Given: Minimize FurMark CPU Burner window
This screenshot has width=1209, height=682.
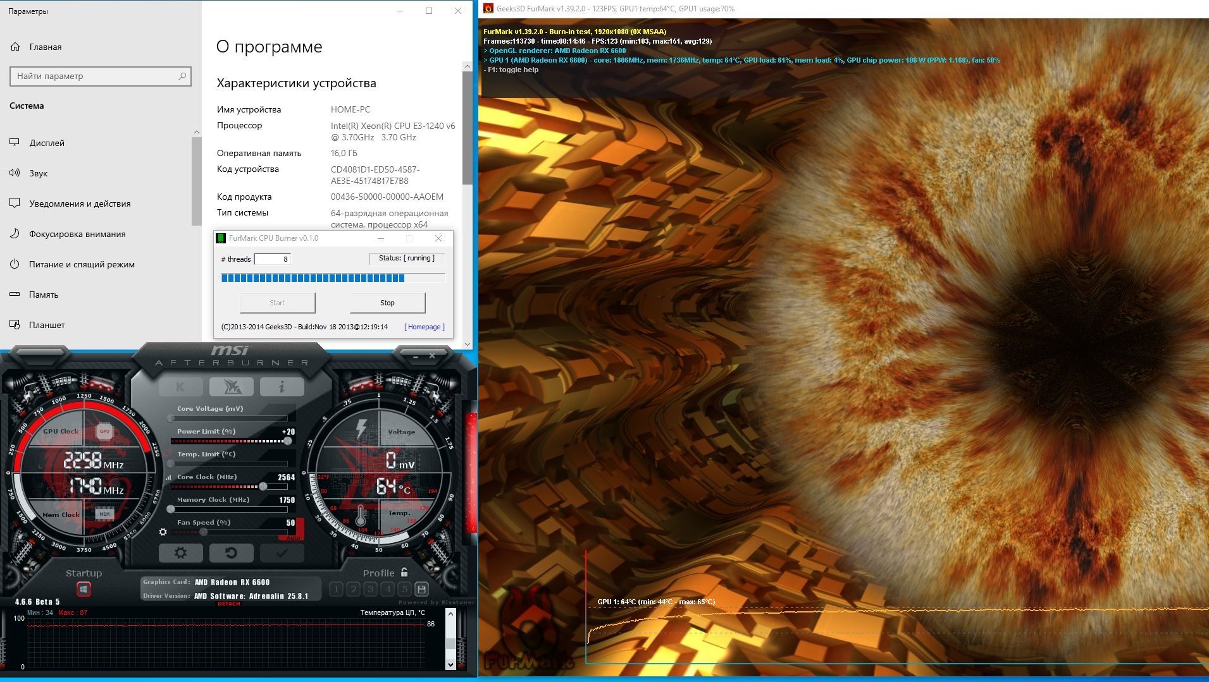Looking at the screenshot, I should pyautogui.click(x=381, y=238).
